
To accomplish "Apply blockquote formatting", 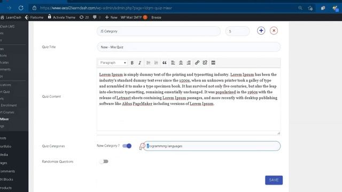I will (165, 63).
